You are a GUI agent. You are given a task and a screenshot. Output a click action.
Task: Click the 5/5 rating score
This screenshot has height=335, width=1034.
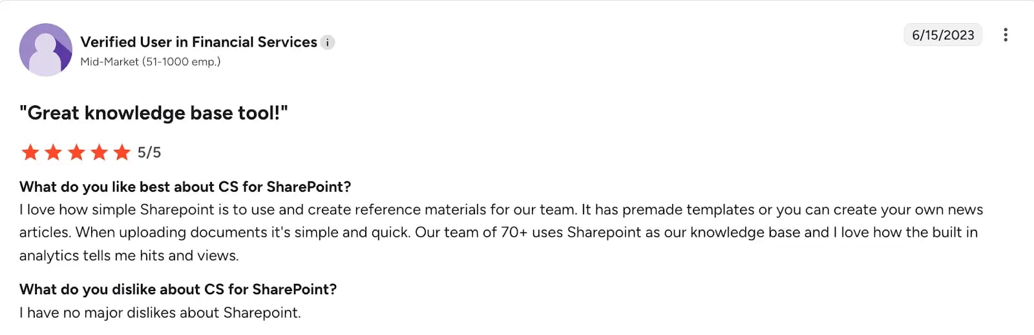tap(149, 152)
